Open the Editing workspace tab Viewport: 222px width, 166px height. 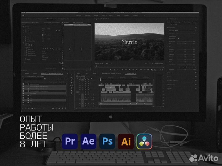tap(96, 15)
